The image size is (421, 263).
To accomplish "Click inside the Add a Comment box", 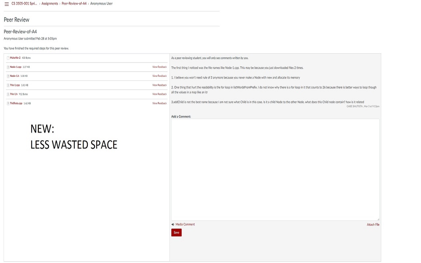I will tap(275, 169).
